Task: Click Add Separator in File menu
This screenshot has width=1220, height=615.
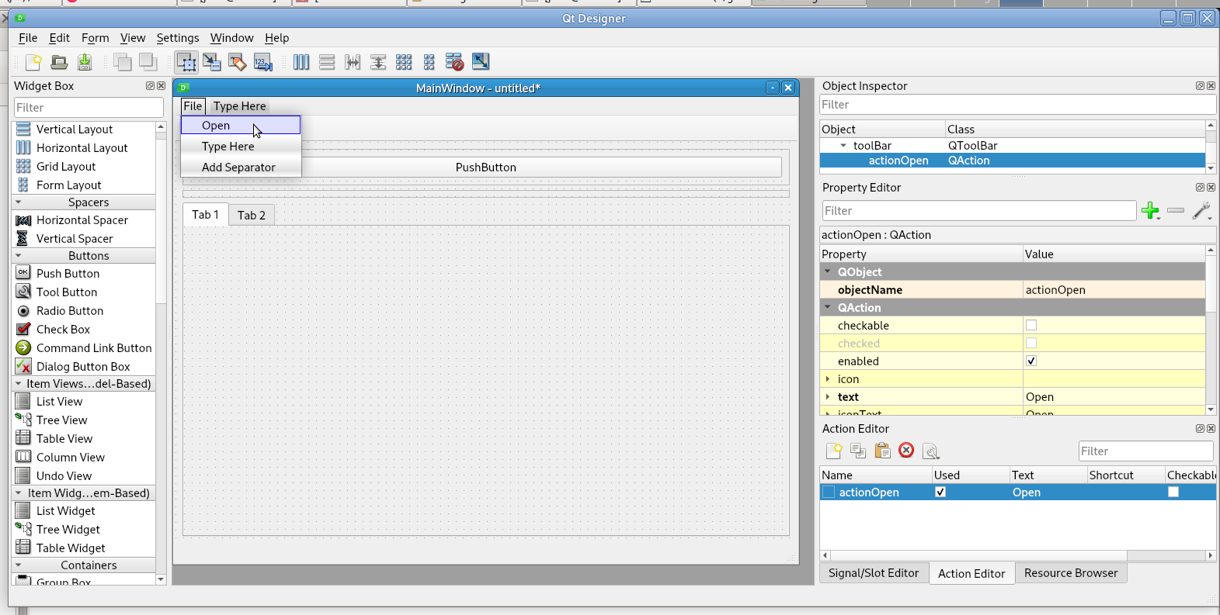Action: coord(238,168)
